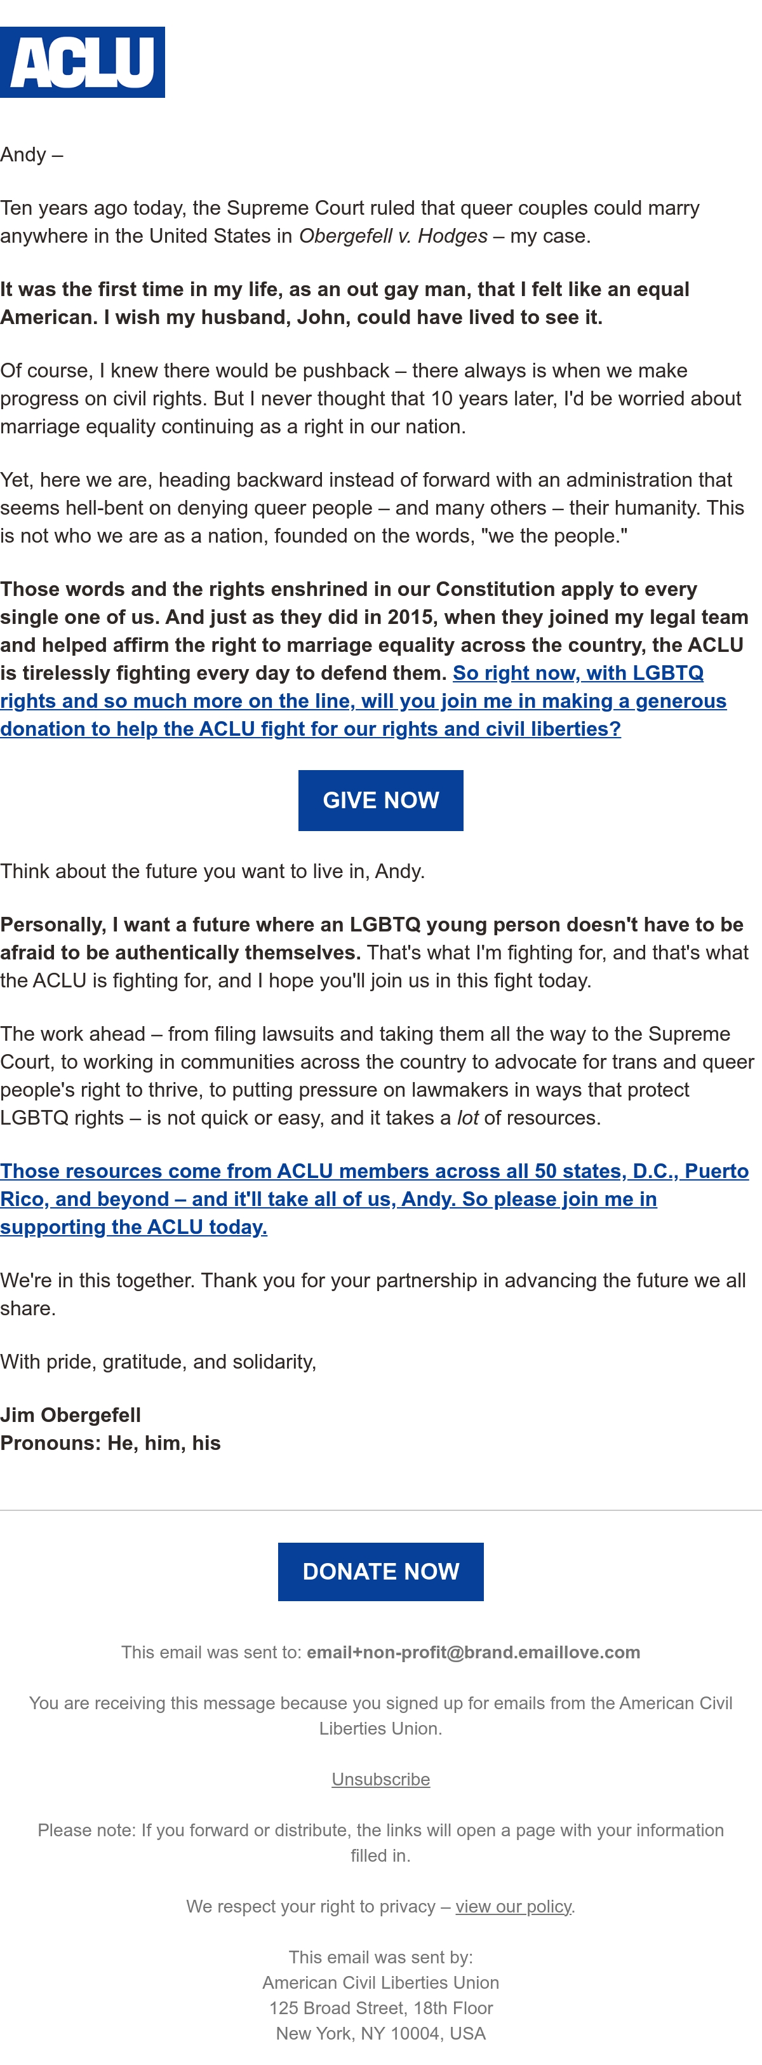The width and height of the screenshot is (762, 2065).
Task: Click the 'Jim Obergefell' signature name
Action: pos(70,1415)
